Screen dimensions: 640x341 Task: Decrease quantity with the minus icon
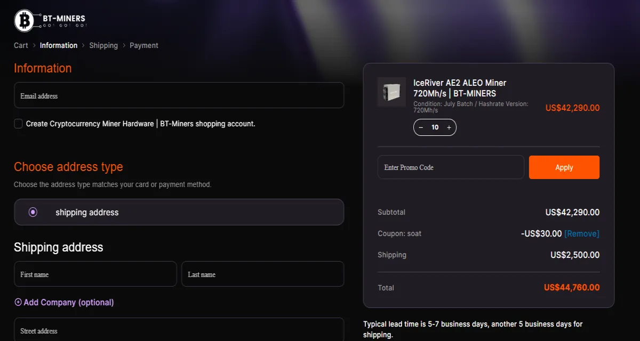(x=421, y=127)
